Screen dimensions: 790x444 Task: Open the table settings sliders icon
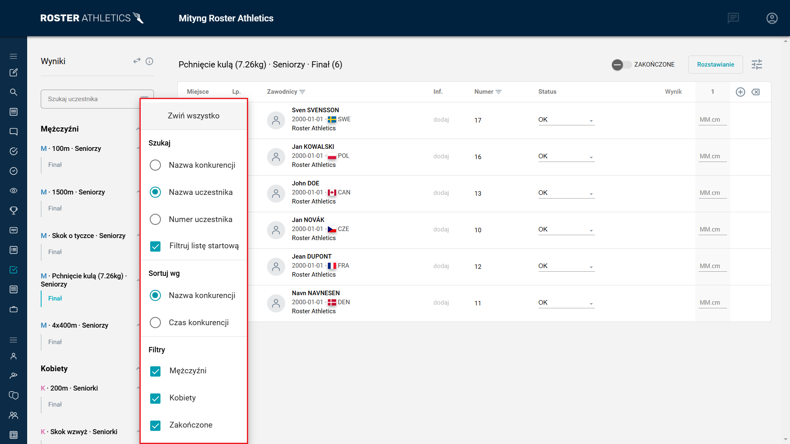757,65
